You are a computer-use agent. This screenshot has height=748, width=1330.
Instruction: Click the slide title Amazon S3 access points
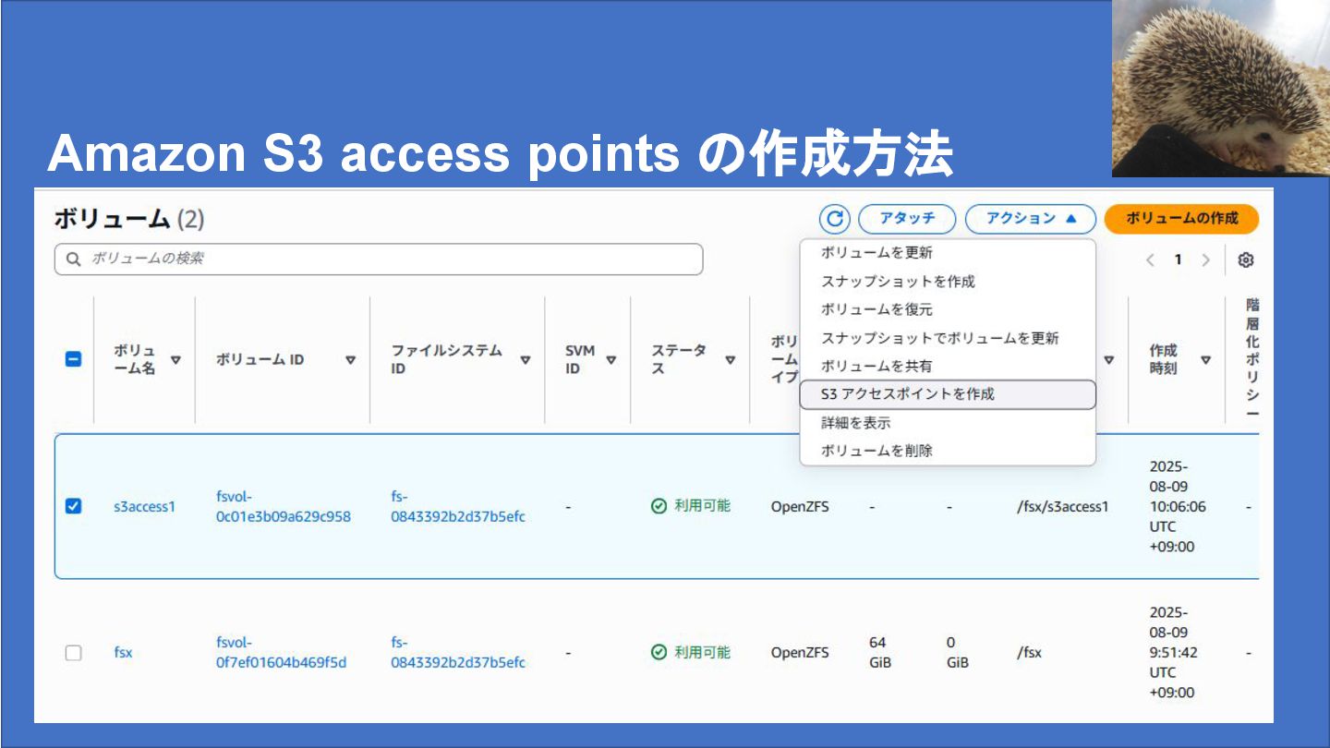pyautogui.click(x=500, y=154)
